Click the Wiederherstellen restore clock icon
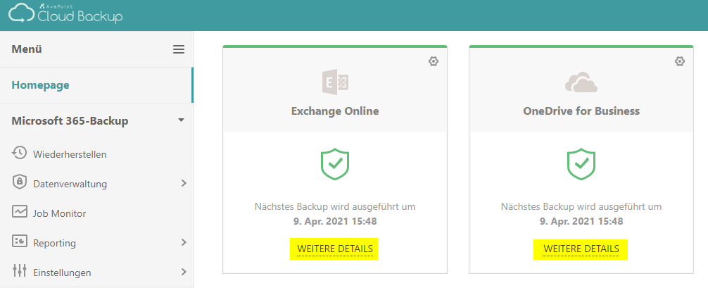This screenshot has width=708, height=288. (x=20, y=154)
